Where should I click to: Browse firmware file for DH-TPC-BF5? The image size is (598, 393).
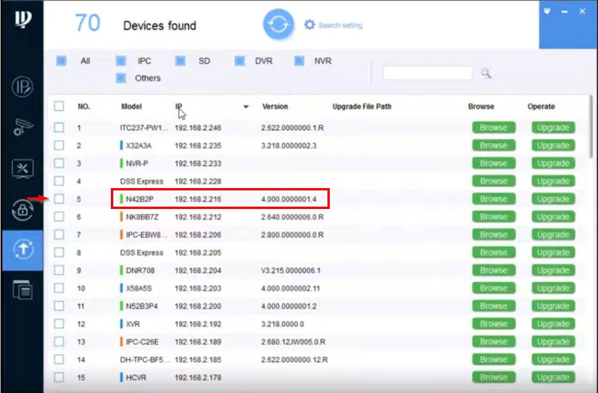pyautogui.click(x=493, y=359)
